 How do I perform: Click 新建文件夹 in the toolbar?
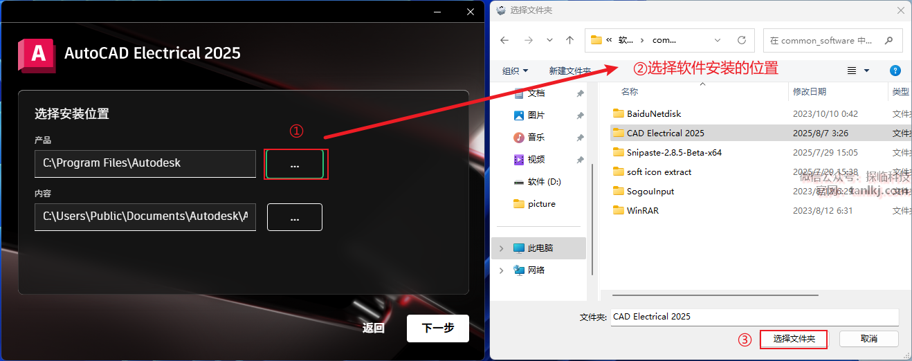pos(569,71)
